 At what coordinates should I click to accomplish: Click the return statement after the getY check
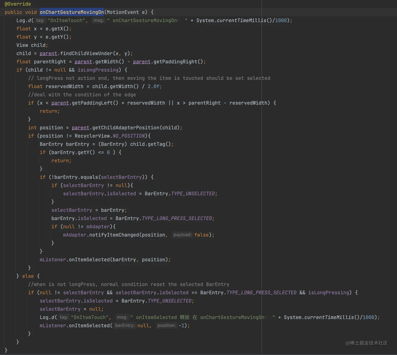click(x=61, y=161)
